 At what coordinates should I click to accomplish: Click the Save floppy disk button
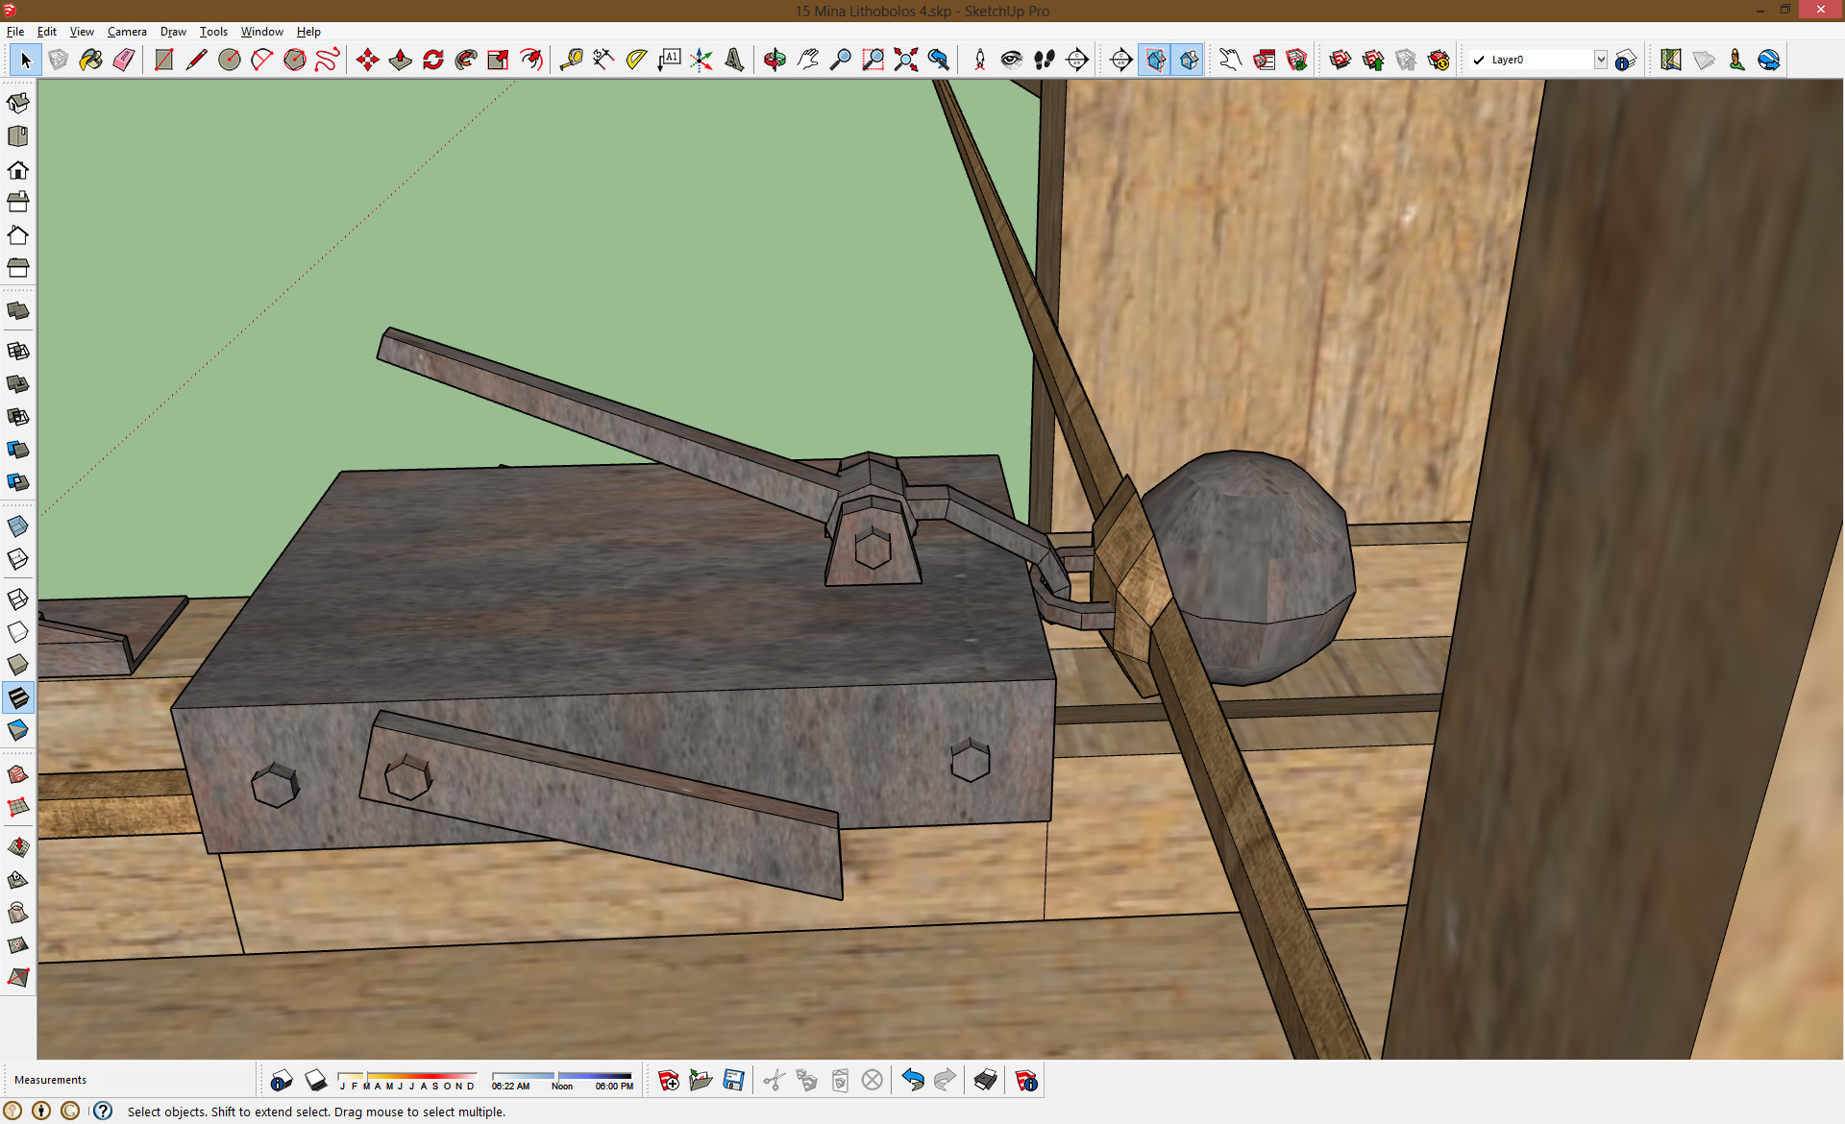733,1080
